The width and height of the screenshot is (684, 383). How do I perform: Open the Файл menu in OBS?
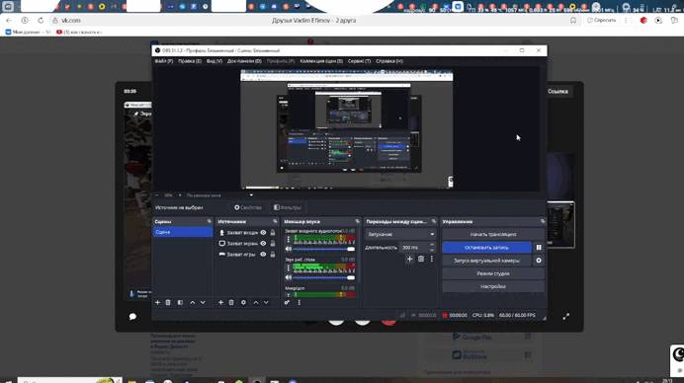(163, 61)
